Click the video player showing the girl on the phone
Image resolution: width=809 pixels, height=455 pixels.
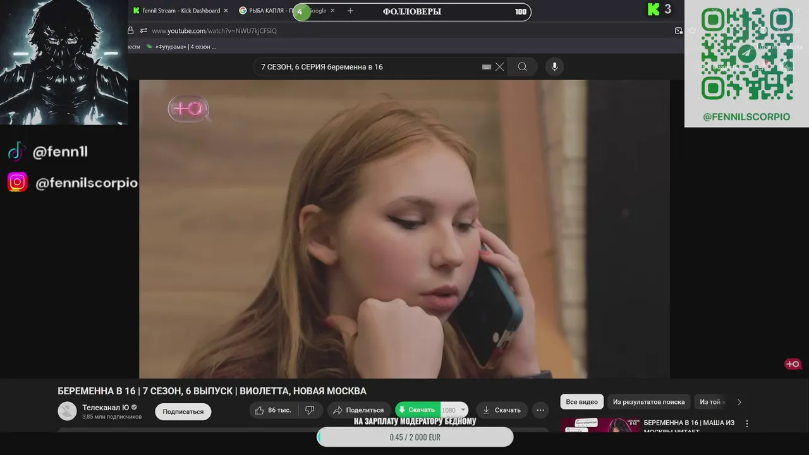coord(404,229)
